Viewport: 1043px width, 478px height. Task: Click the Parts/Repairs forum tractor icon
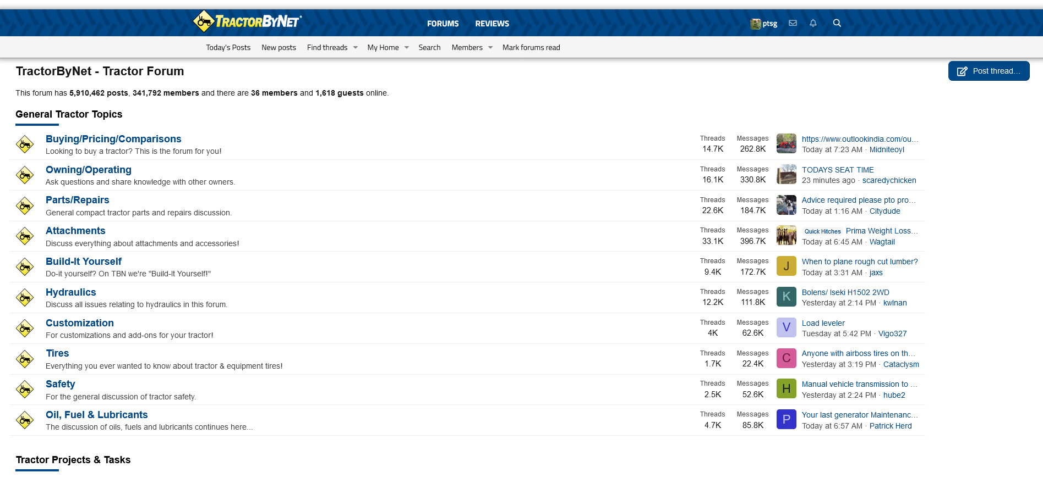coord(25,205)
